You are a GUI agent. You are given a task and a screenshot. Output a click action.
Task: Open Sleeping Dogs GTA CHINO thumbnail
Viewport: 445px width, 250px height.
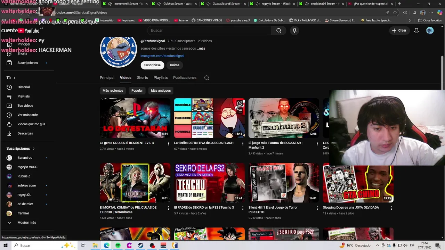(x=358, y=183)
